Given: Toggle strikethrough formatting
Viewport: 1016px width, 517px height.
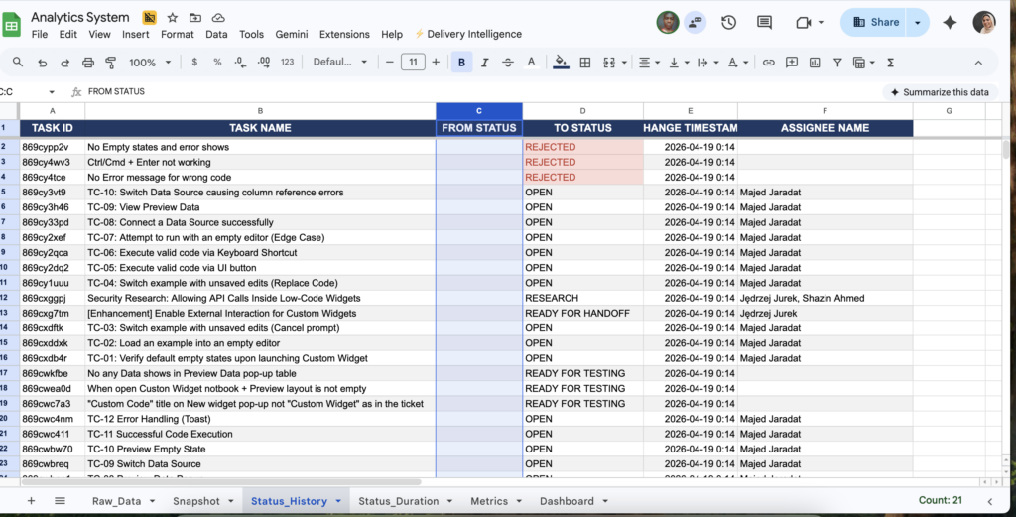Looking at the screenshot, I should click(508, 63).
